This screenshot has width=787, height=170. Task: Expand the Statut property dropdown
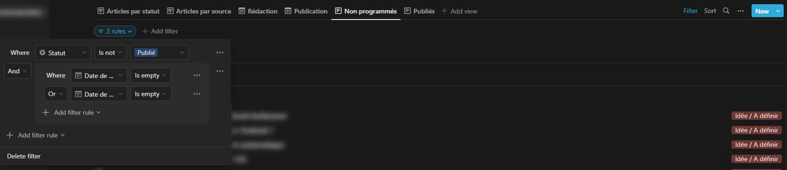63,52
